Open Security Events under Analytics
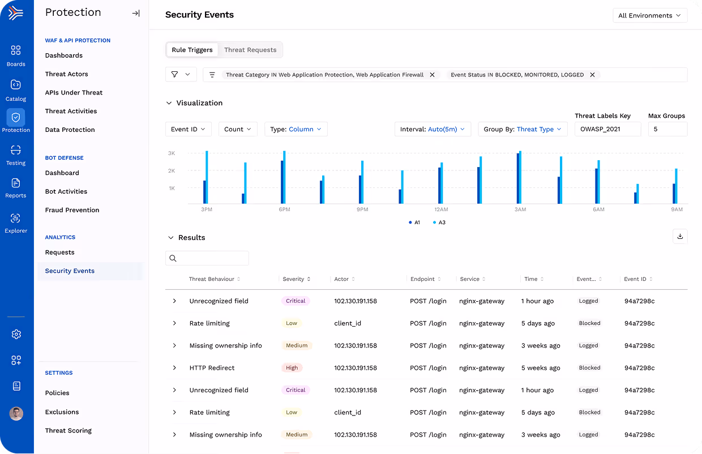 coord(70,271)
